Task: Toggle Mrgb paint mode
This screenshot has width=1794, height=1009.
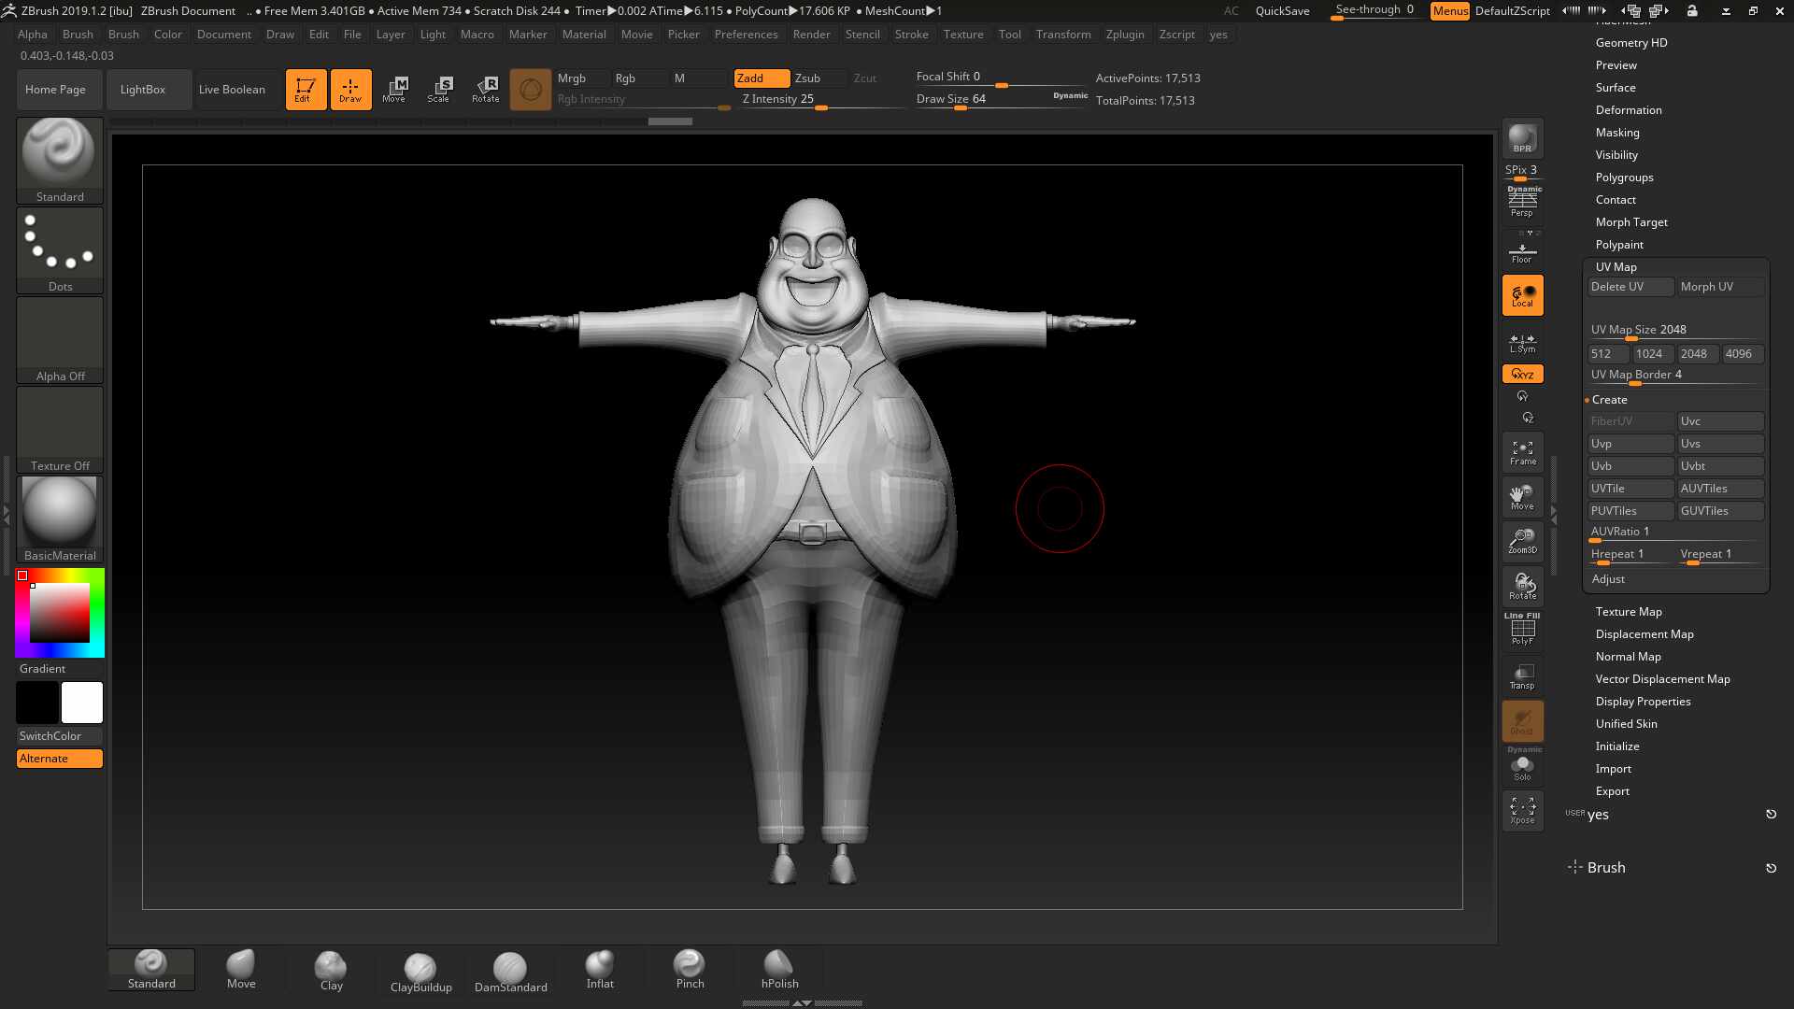Action: coord(582,78)
